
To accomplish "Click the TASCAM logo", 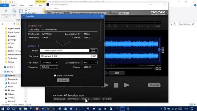I will (158, 13).
